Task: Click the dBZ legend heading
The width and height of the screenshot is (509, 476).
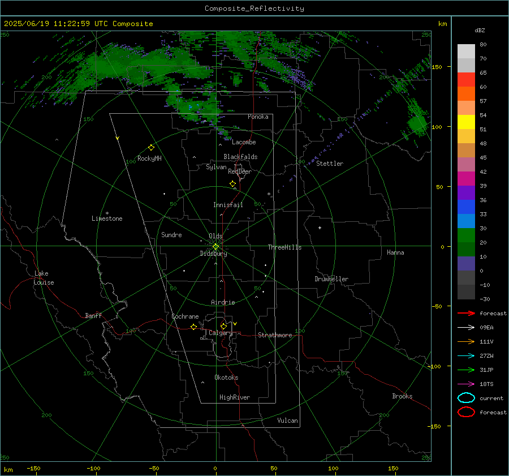Action: (480, 30)
